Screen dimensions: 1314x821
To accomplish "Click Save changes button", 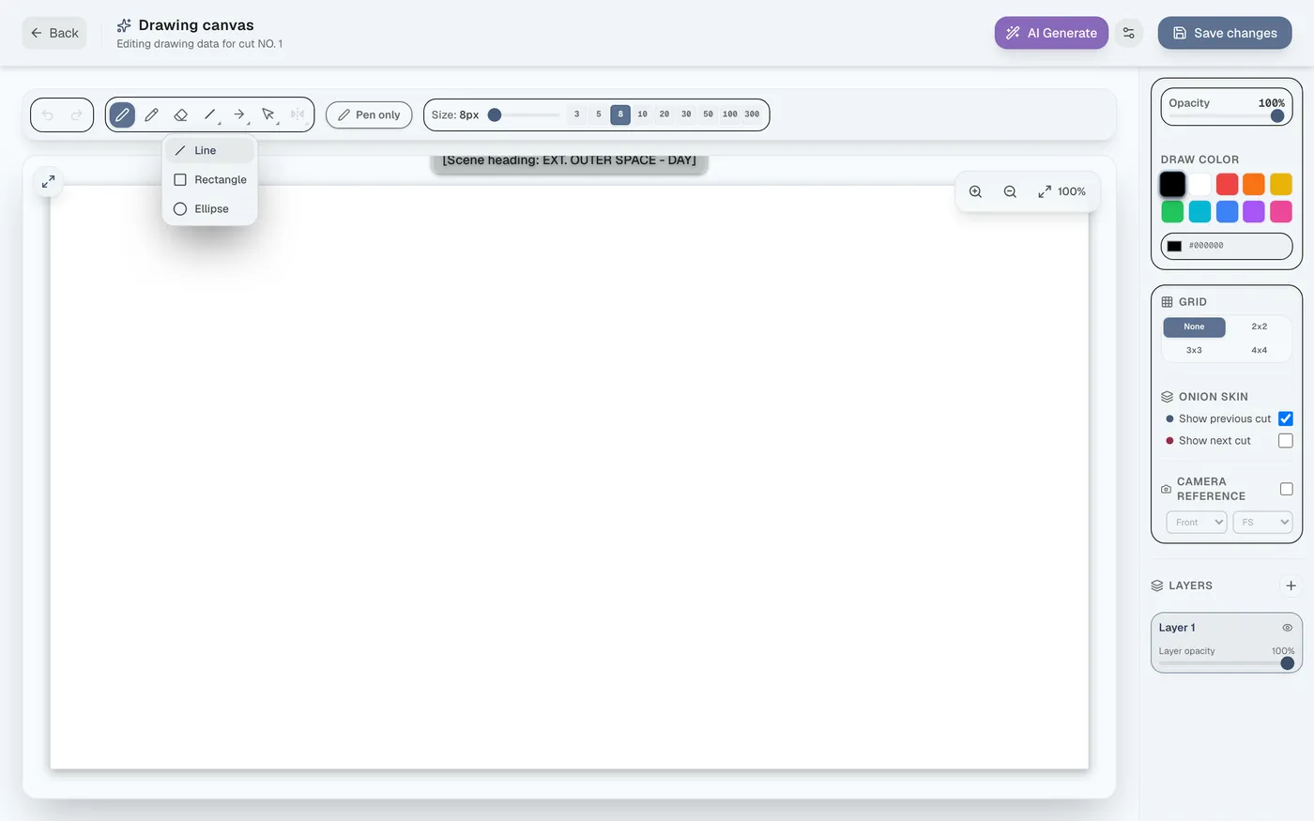I will 1225,33.
